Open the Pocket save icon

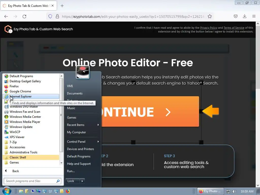[236, 16]
